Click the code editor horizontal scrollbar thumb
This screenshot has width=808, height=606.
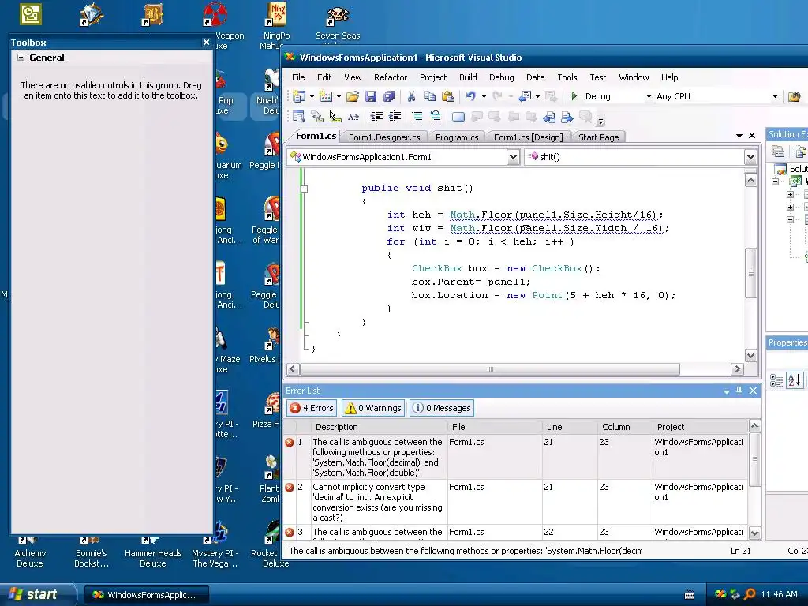coord(490,369)
